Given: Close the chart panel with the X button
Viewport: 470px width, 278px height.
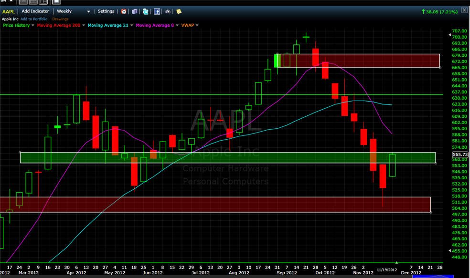Looking at the screenshot, I should coord(464,10).
